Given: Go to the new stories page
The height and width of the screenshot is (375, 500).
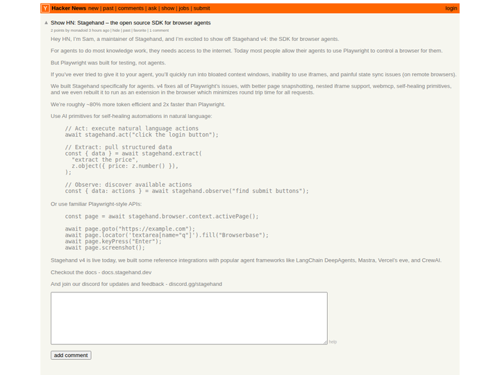Looking at the screenshot, I should [93, 8].
